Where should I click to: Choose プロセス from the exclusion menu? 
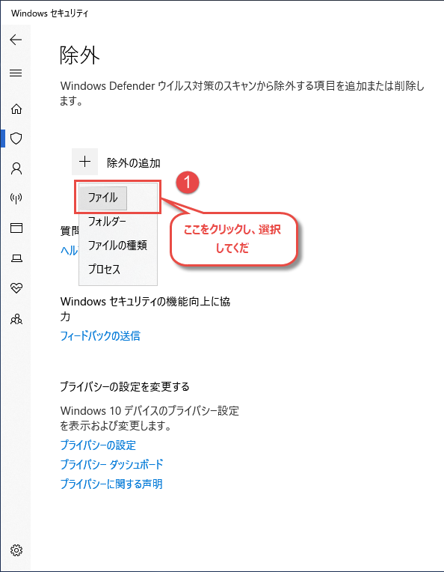pos(104,270)
